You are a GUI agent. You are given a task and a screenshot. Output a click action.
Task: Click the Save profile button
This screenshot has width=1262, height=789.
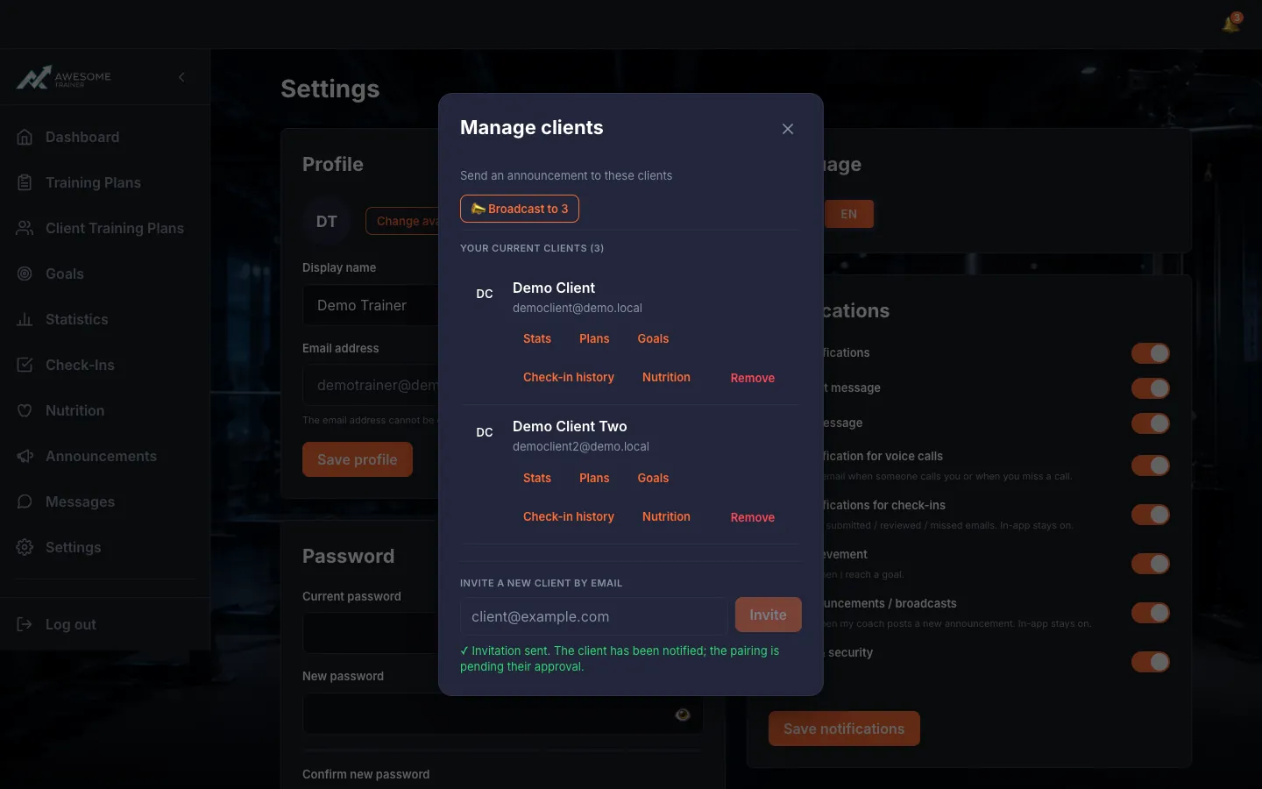click(x=358, y=459)
